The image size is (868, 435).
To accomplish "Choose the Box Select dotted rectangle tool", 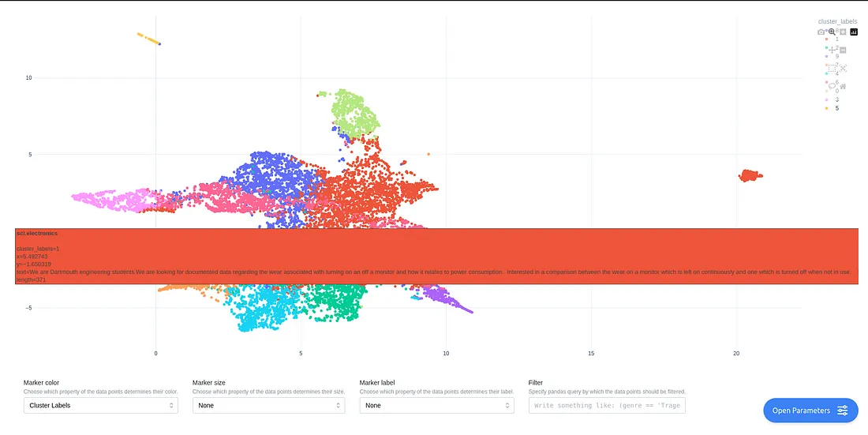I will tap(832, 68).
